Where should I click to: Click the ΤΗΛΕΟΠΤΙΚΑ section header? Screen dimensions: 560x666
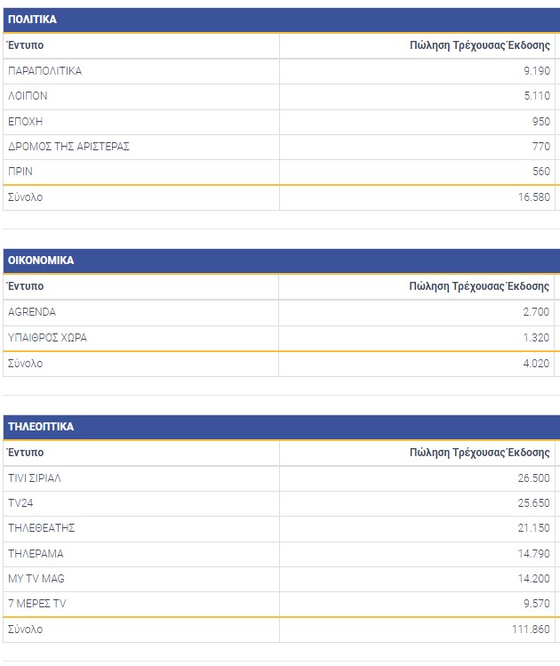tap(41, 427)
